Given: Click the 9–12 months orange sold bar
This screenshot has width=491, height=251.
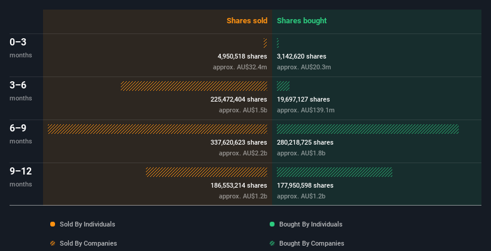Looking at the screenshot, I should pyautogui.click(x=206, y=172).
